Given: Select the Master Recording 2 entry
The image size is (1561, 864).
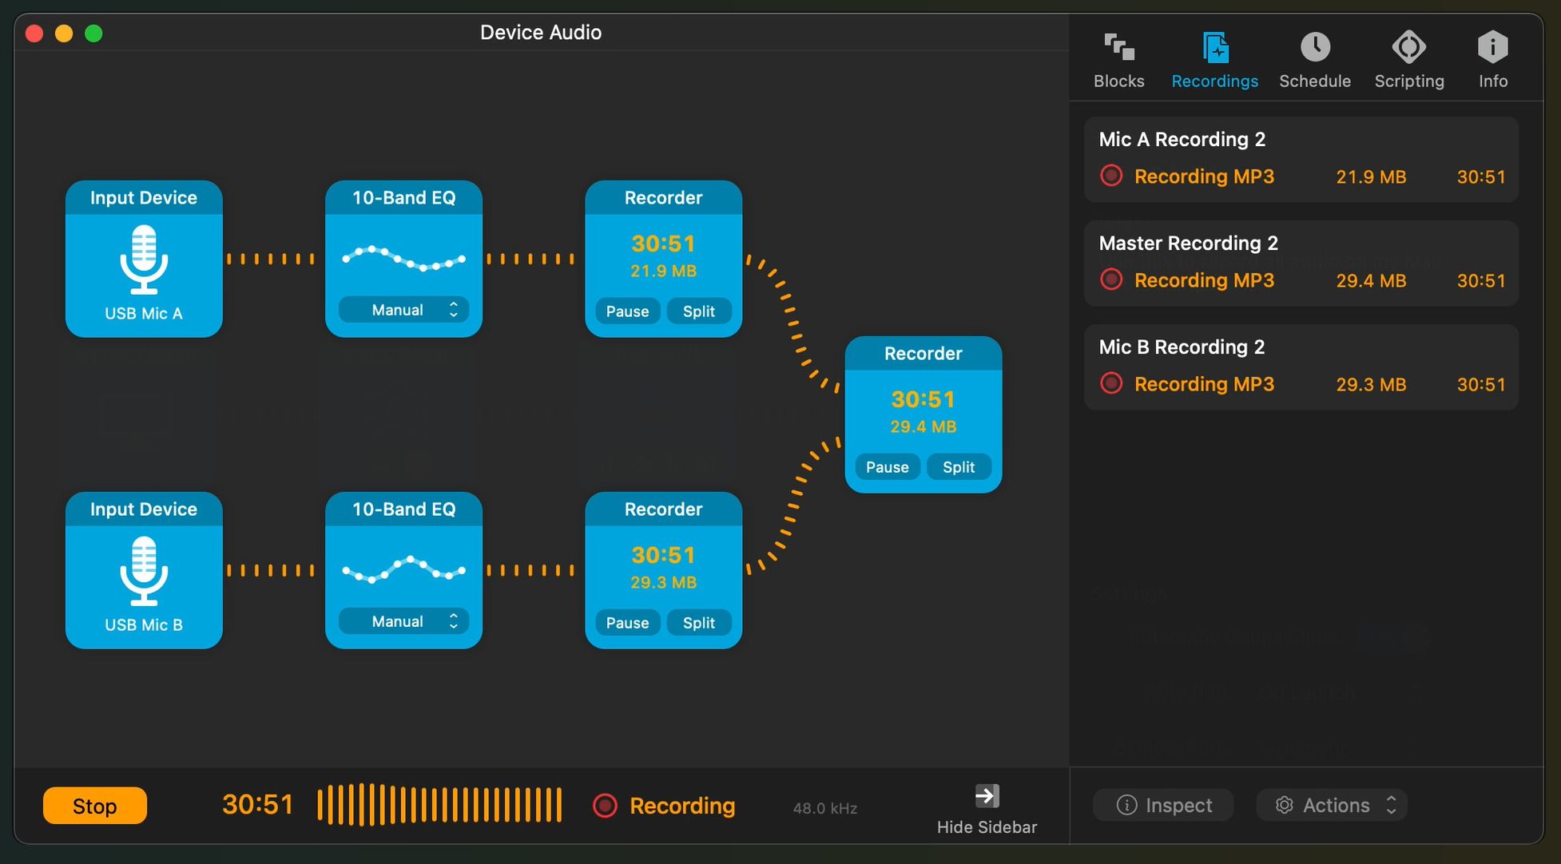Looking at the screenshot, I should click(x=1301, y=264).
